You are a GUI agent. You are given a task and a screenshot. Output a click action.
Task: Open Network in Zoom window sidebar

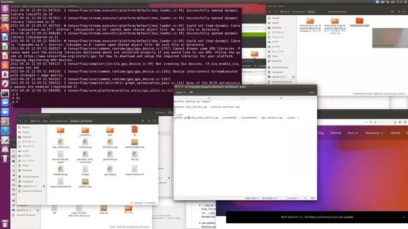click(277, 61)
